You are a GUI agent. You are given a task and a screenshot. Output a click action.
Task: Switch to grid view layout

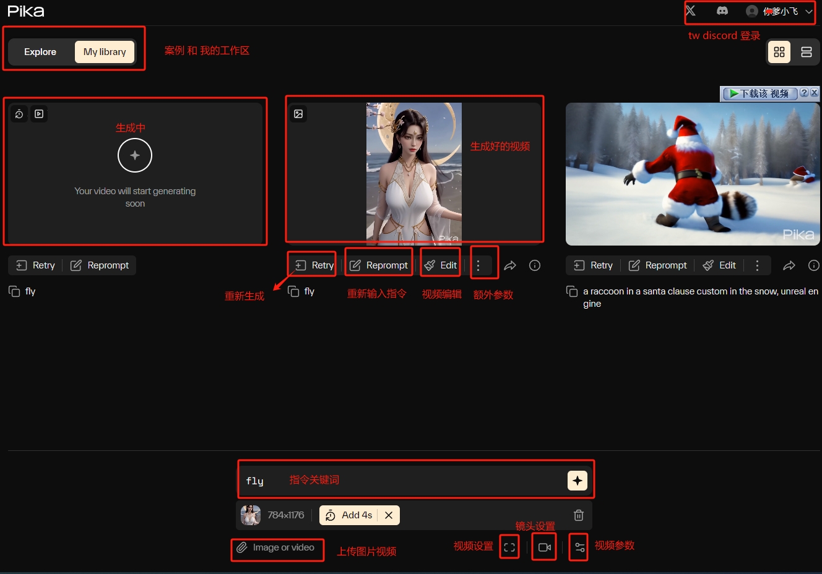click(x=779, y=52)
